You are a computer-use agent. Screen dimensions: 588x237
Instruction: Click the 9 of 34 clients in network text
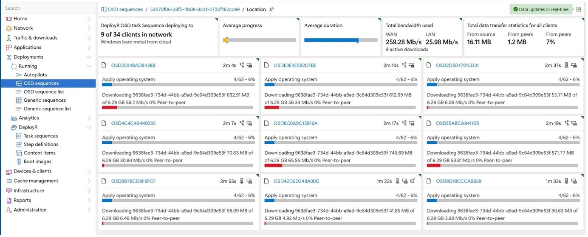point(136,35)
